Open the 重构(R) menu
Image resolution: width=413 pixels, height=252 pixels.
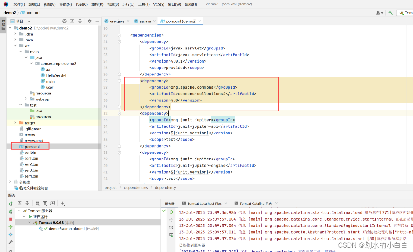pyautogui.click(x=97, y=4)
